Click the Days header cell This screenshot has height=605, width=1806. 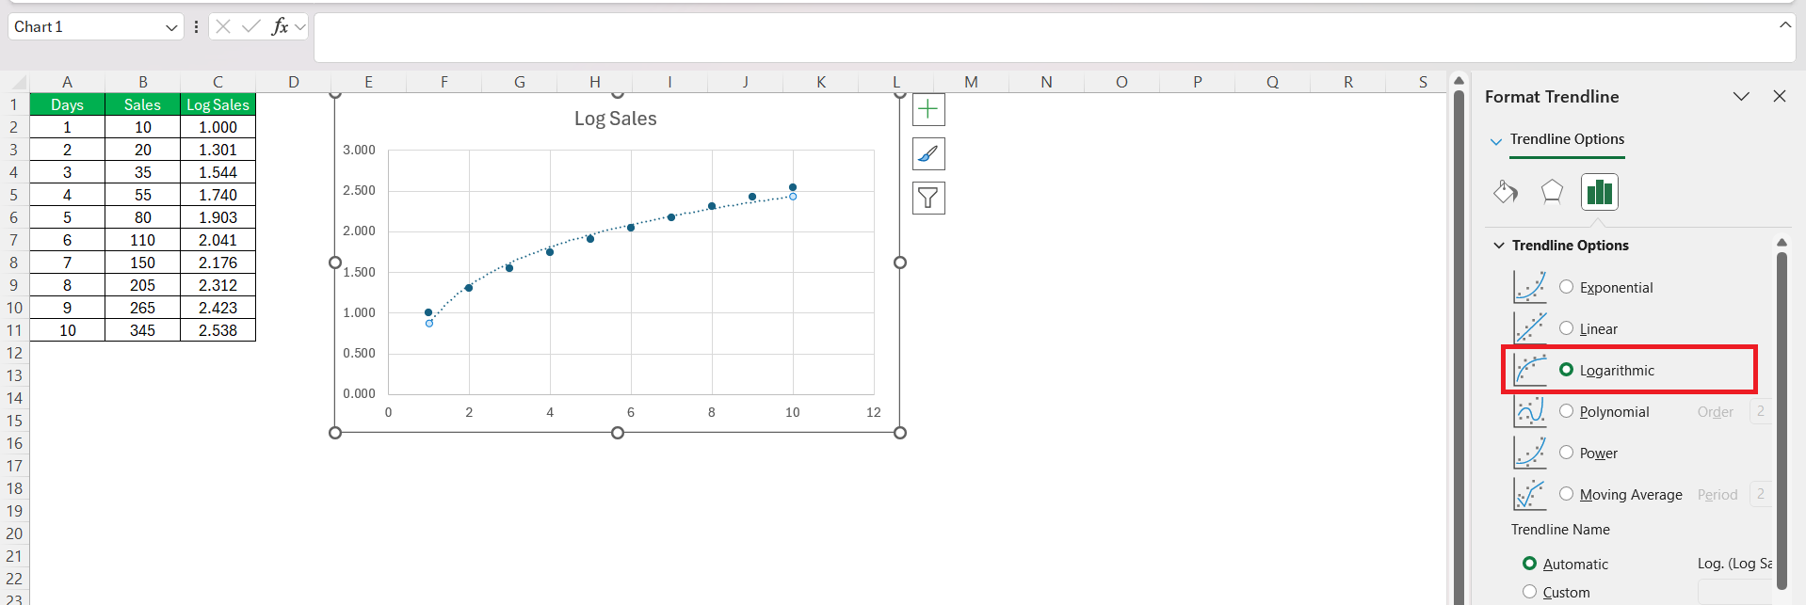pyautogui.click(x=67, y=104)
